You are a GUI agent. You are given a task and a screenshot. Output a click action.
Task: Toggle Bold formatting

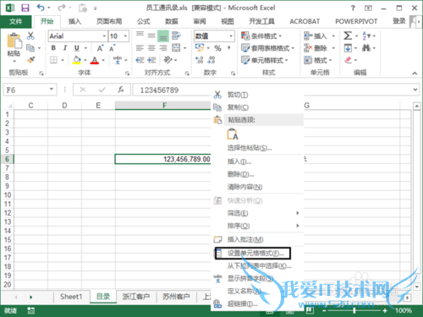(x=53, y=48)
